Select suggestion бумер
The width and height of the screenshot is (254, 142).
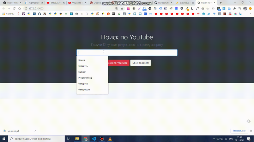(92, 60)
